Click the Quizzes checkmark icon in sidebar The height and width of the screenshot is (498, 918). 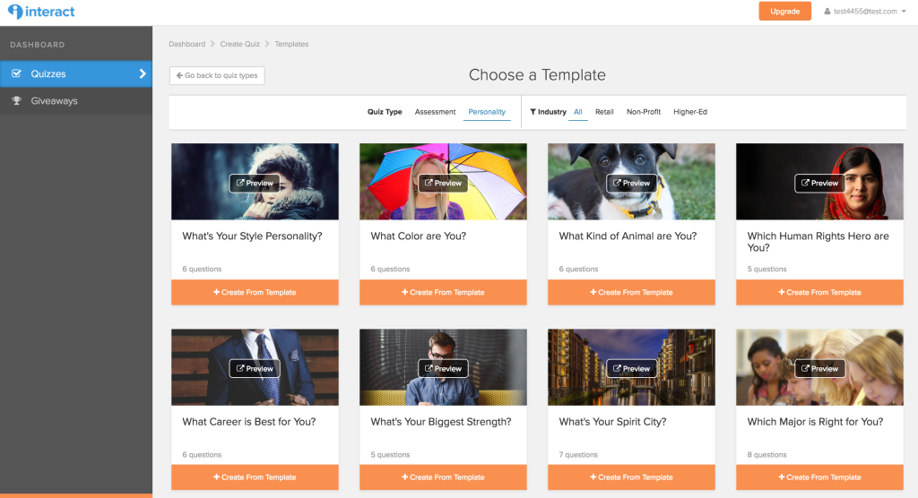[16, 73]
